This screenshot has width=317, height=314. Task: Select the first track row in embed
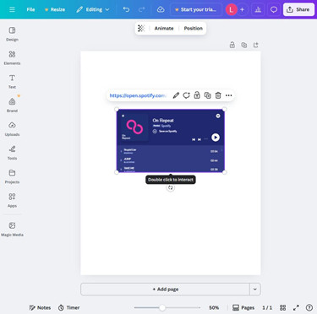171,151
